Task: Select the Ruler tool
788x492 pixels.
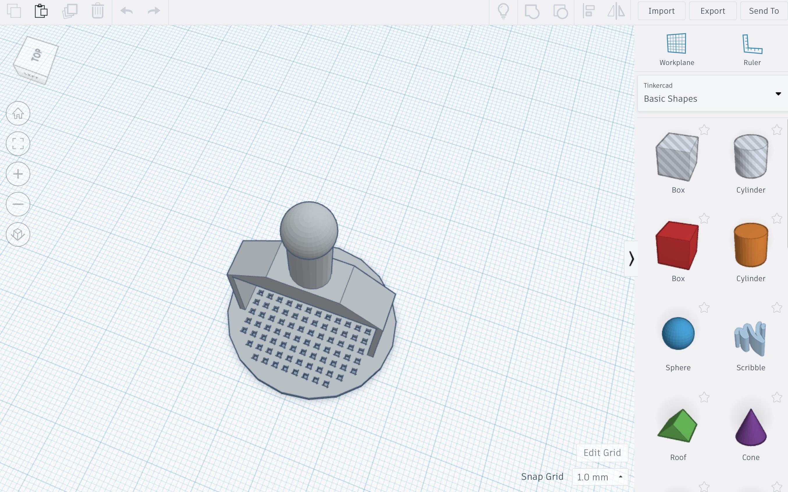Action: [752, 50]
